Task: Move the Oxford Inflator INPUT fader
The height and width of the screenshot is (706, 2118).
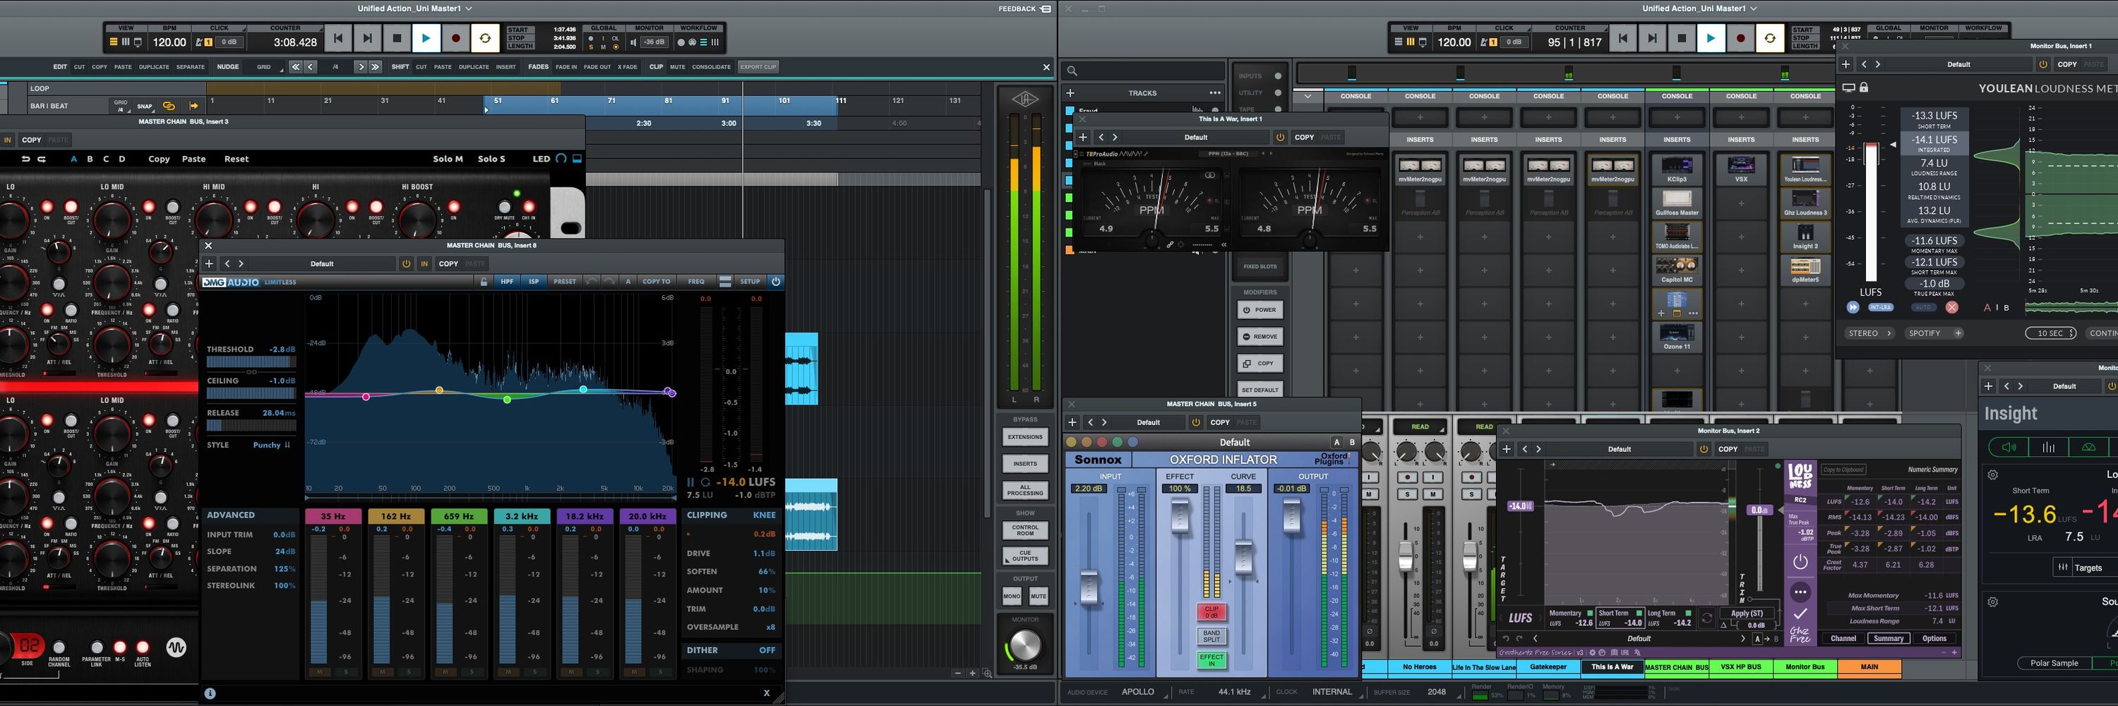Action: pos(1089,587)
